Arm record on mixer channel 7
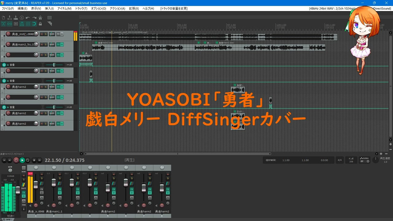 click(x=144, y=205)
